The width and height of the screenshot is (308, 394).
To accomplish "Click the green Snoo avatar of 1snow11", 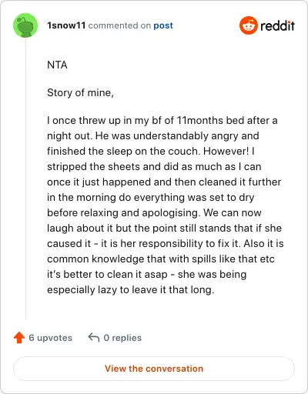I will click(25, 25).
